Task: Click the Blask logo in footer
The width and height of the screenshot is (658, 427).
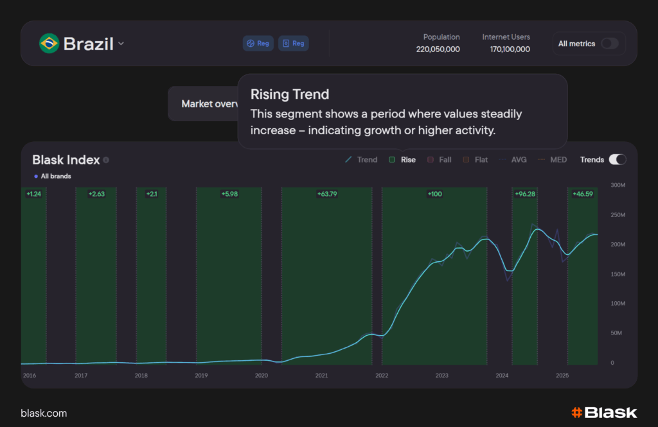Action: pyautogui.click(x=603, y=413)
